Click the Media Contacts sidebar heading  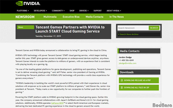click(139, 51)
